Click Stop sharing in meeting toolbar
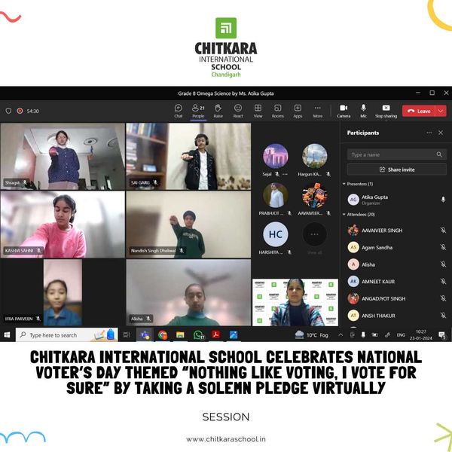 click(386, 111)
